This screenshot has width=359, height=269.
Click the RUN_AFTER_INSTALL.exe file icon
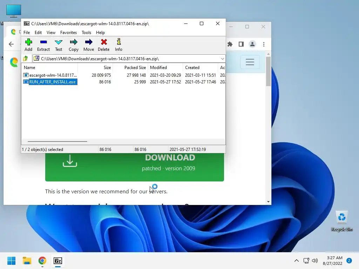[x=26, y=82]
